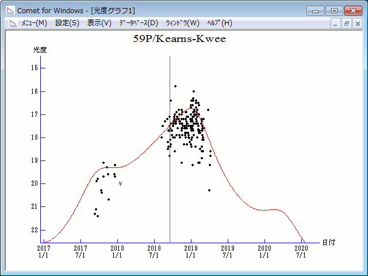Click the 2018 1/1 date label
The height and width of the screenshot is (276, 368).
tap(117, 252)
